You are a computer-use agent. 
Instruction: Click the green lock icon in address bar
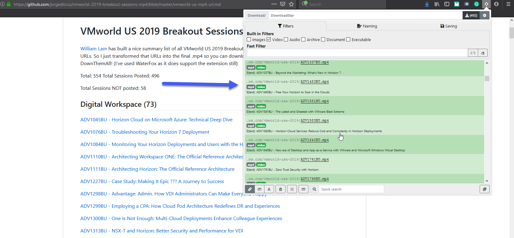(x=9, y=4)
